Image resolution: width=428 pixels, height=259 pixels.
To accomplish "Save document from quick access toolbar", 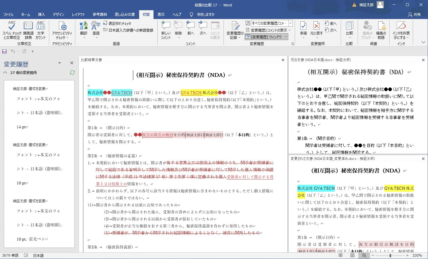I will click(x=4, y=51).
